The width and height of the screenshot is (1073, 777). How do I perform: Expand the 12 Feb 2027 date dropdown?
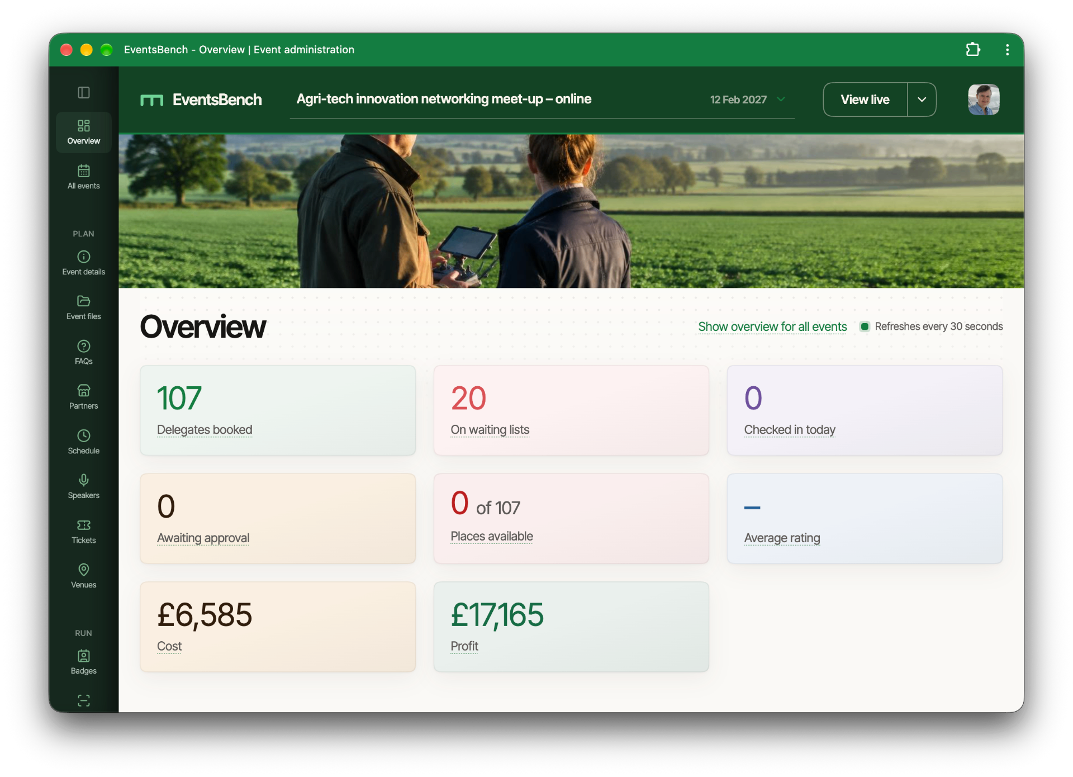[x=748, y=100]
